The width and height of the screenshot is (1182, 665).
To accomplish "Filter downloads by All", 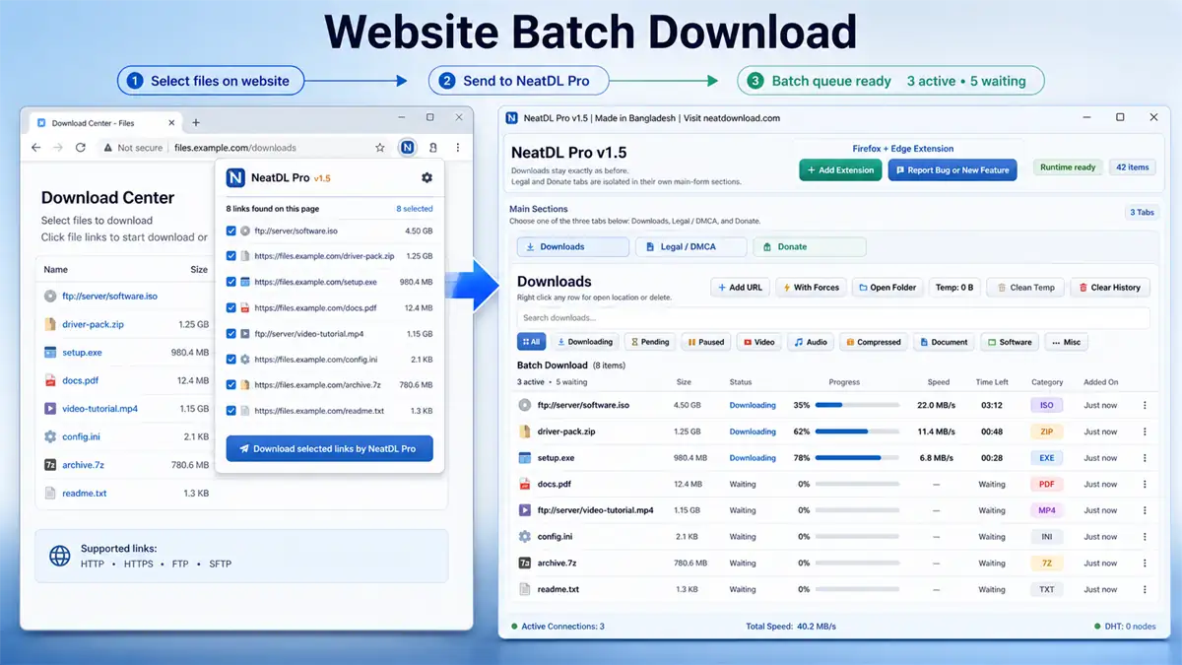I will (531, 342).
